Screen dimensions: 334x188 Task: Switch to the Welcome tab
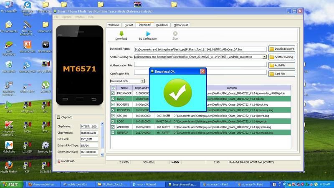[114, 25]
